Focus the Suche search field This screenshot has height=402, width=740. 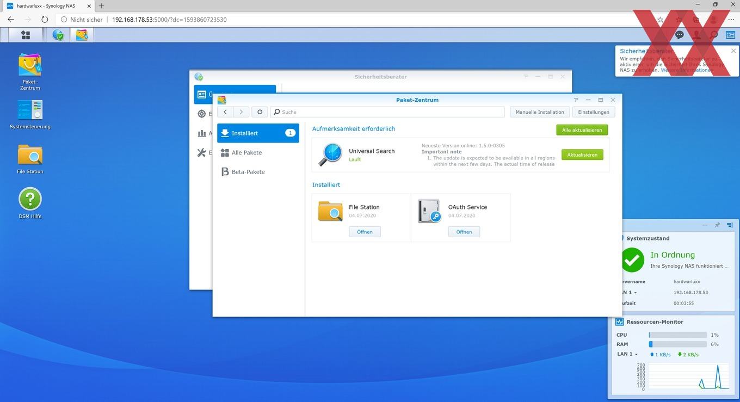coord(387,112)
